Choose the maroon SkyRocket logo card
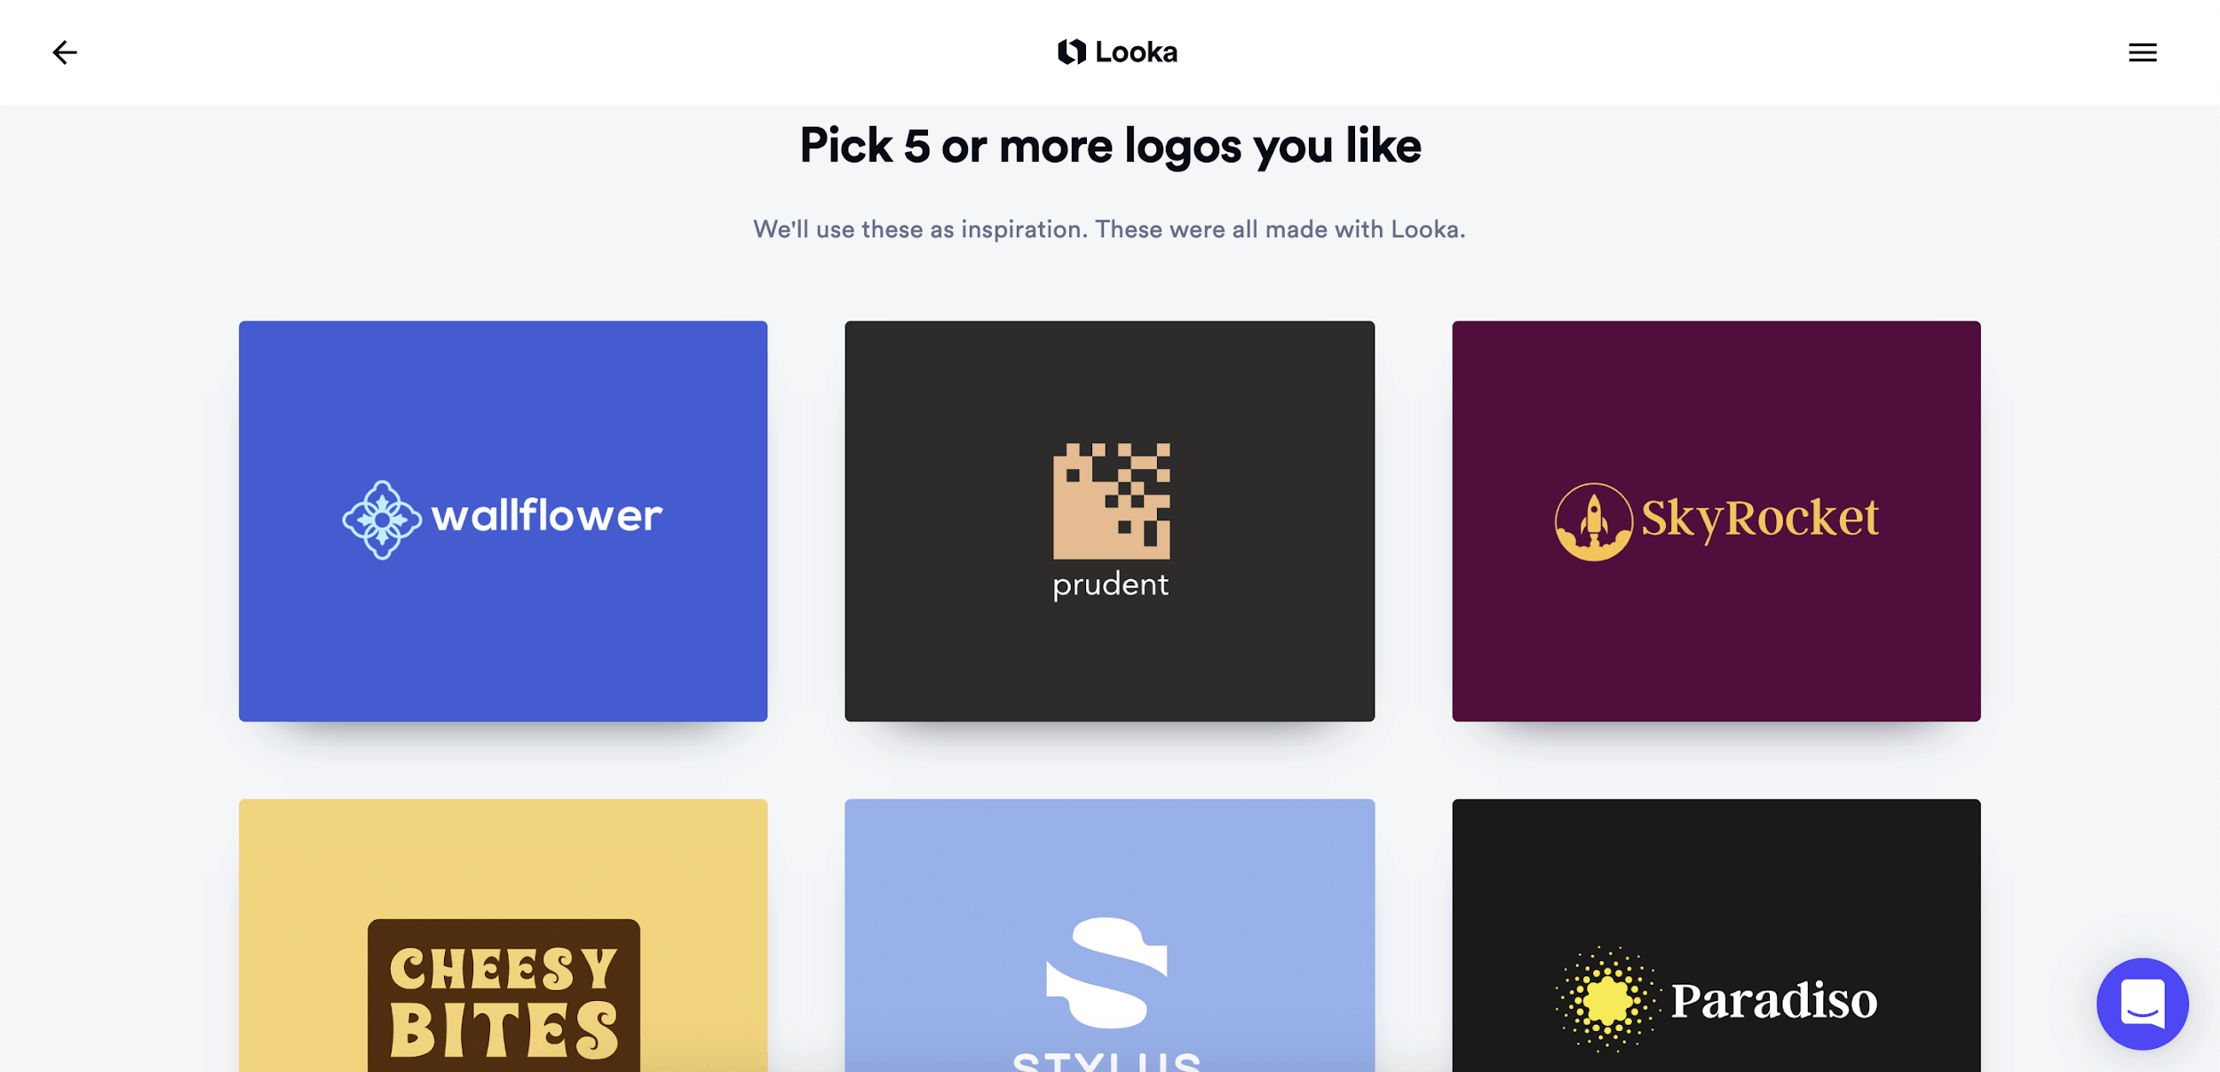This screenshot has width=2220, height=1072. (x=1716, y=520)
